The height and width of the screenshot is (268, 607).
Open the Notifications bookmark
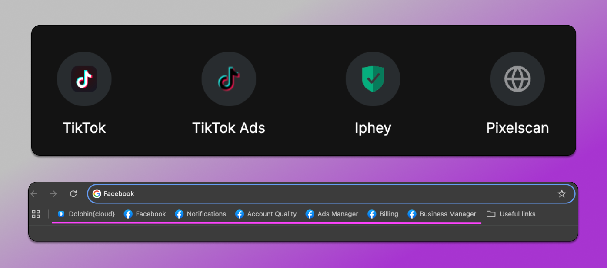[x=200, y=214]
